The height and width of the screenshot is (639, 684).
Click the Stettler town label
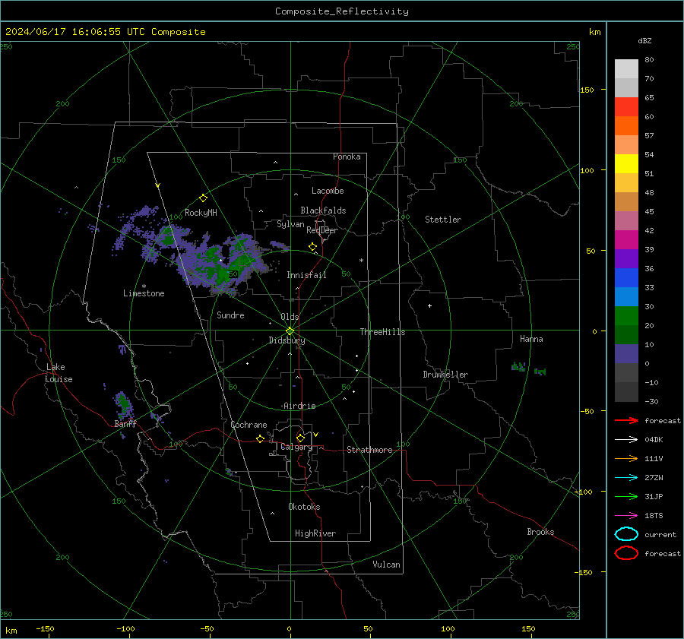pyautogui.click(x=443, y=220)
